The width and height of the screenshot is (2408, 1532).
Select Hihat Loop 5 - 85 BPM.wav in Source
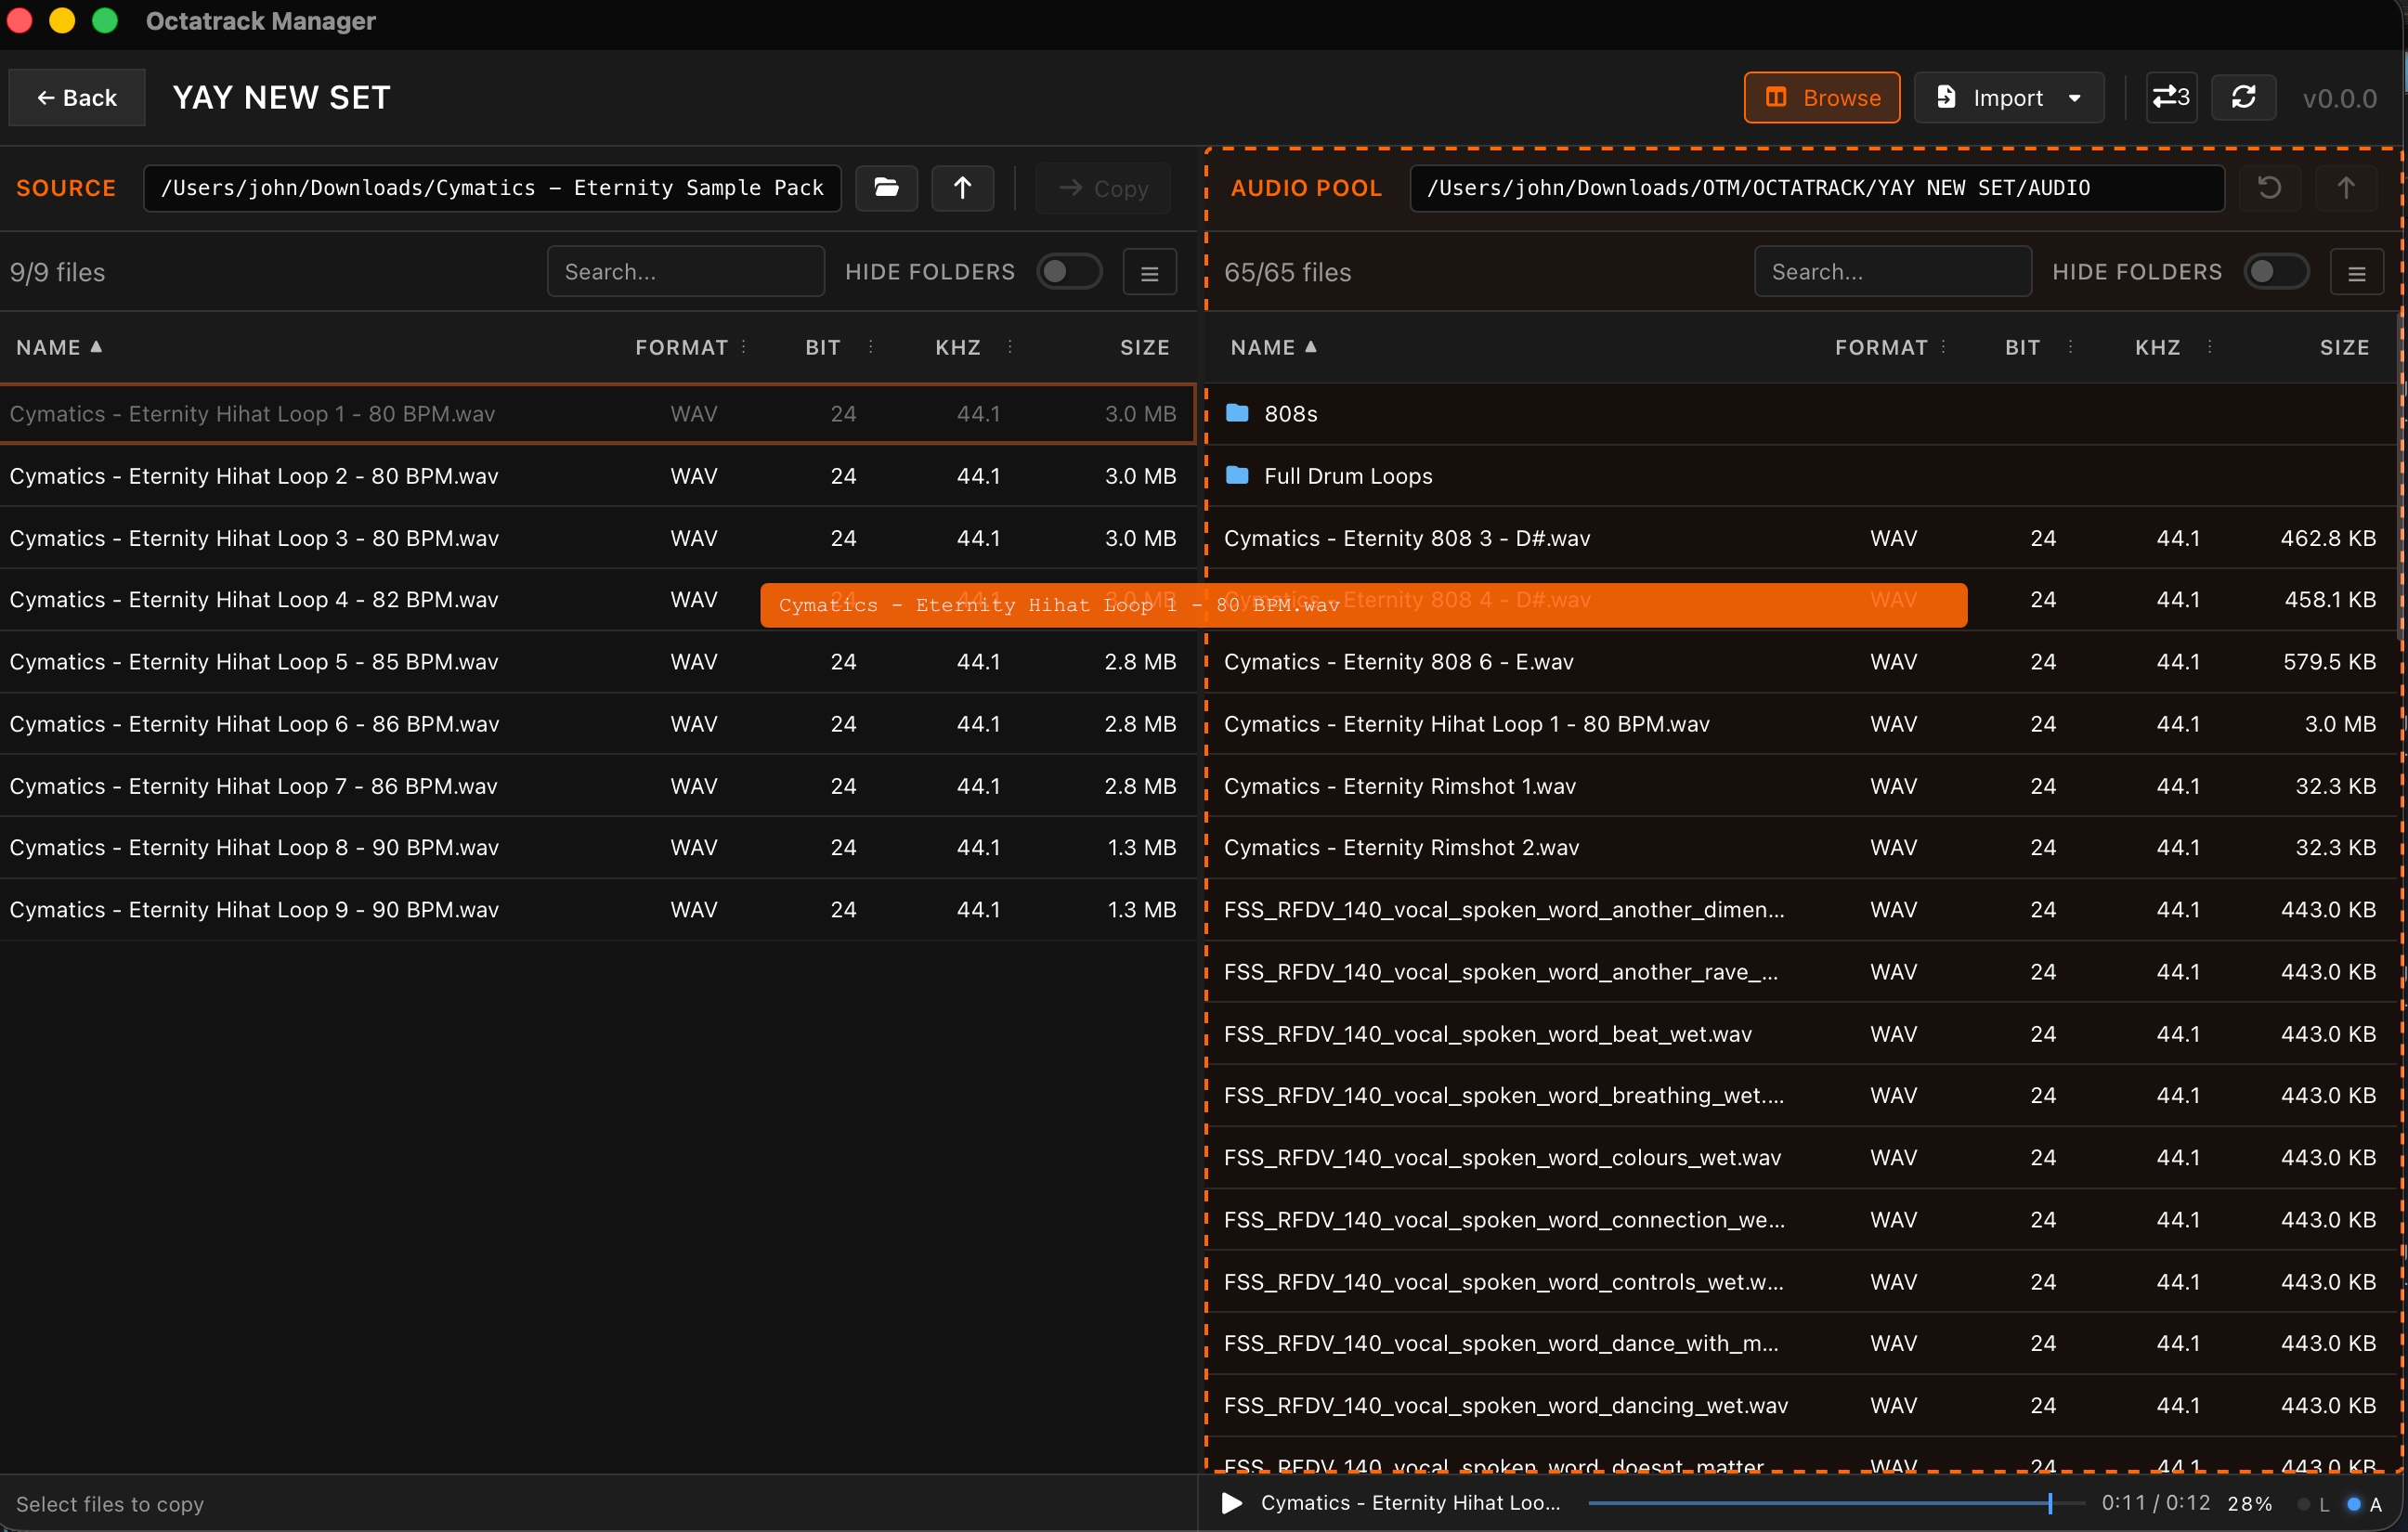pyautogui.click(x=598, y=662)
